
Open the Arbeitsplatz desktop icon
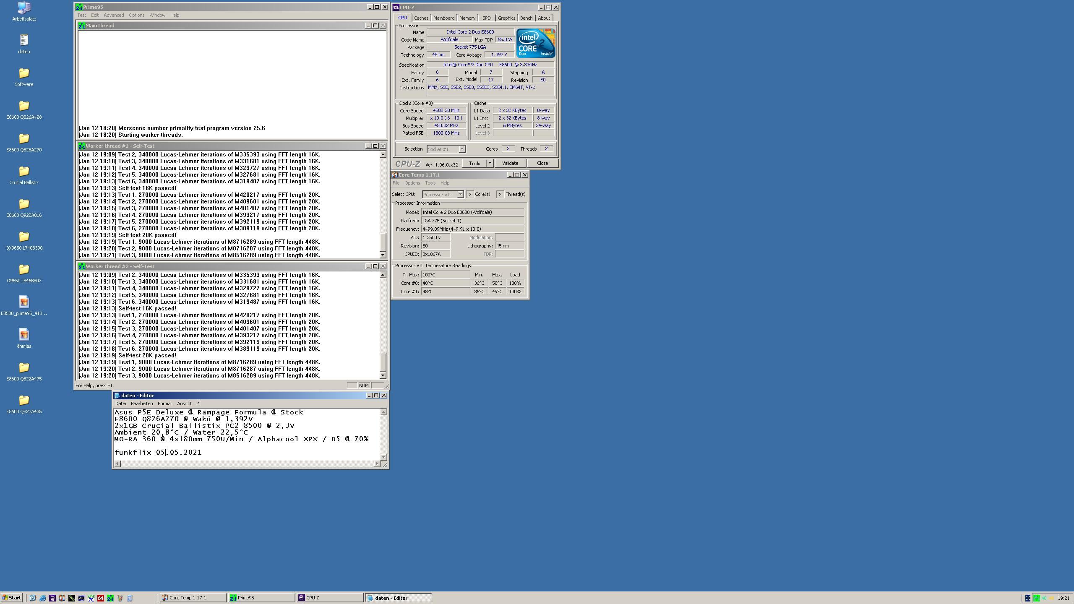point(24,11)
